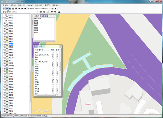Zoom out with the minus icon

(x=19, y=8)
